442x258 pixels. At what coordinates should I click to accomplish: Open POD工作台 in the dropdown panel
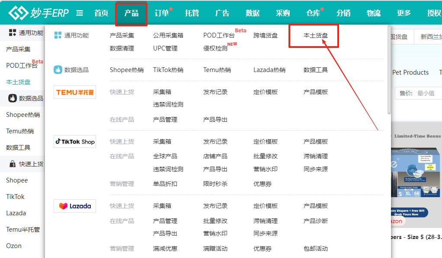(x=219, y=35)
